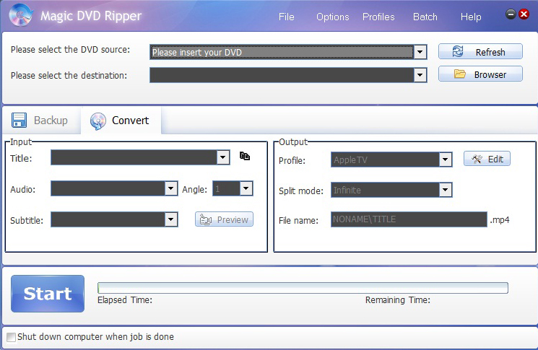Click the destination path field
538x350 pixels.
(x=282, y=75)
